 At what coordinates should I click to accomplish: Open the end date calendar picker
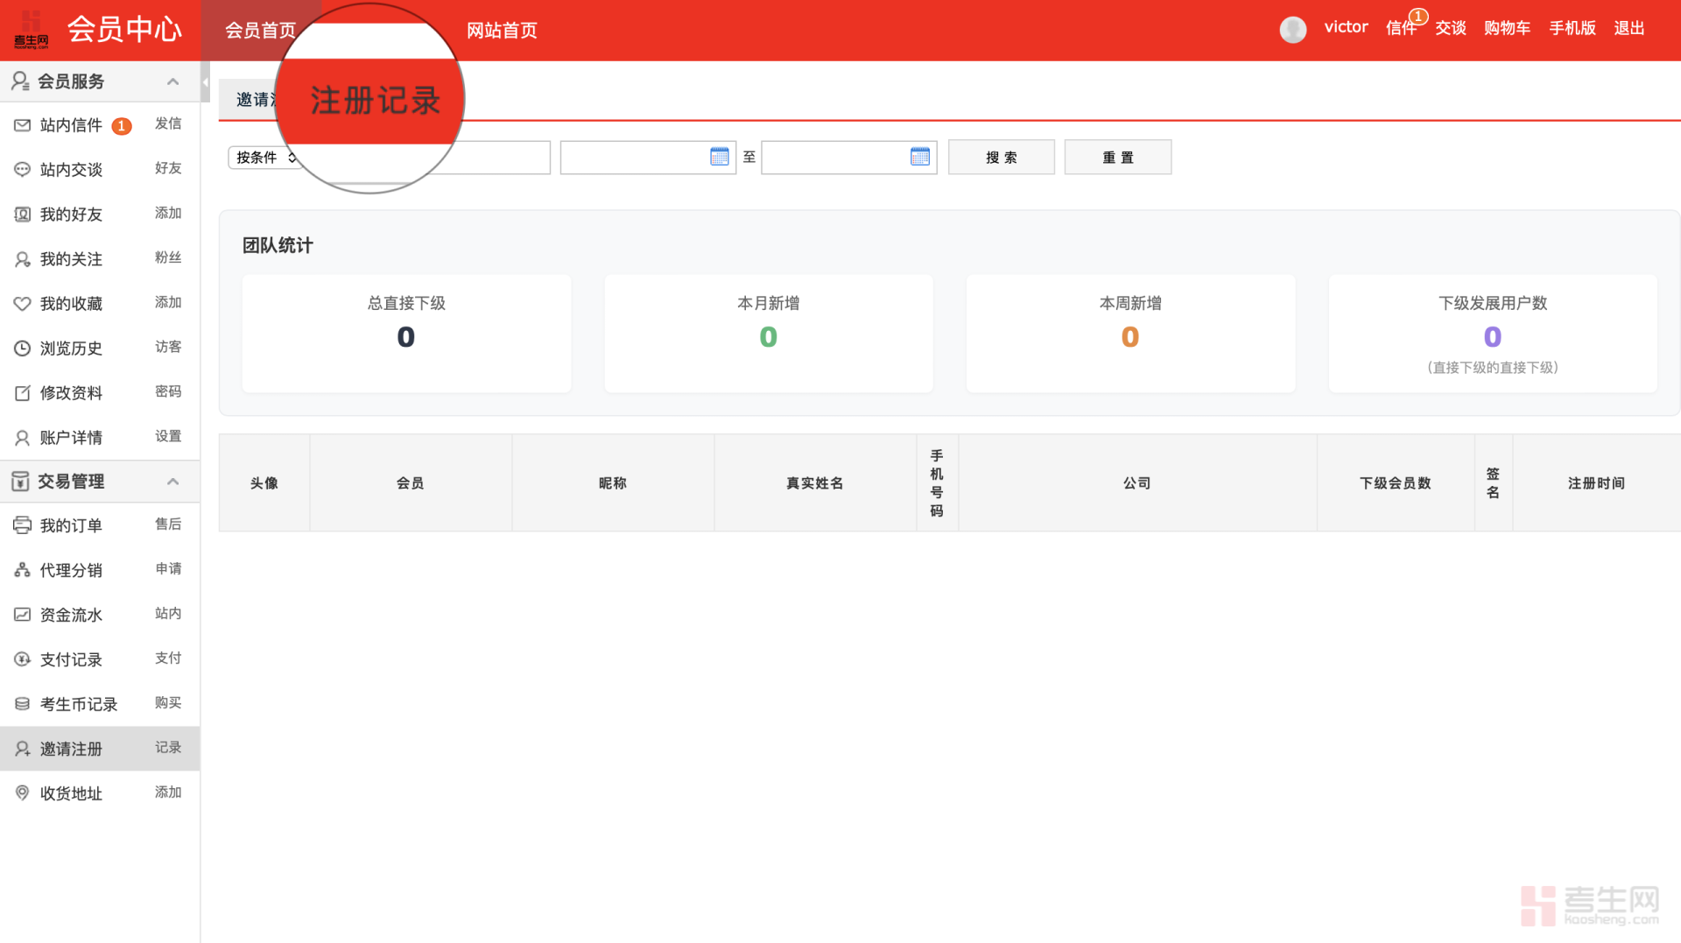[919, 157]
